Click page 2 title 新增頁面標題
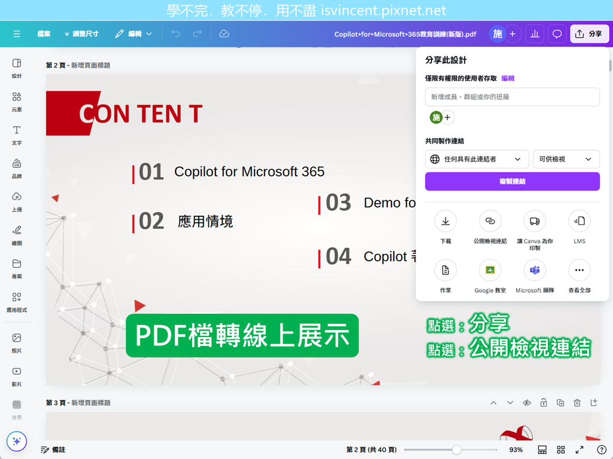This screenshot has height=459, width=613. [90, 65]
